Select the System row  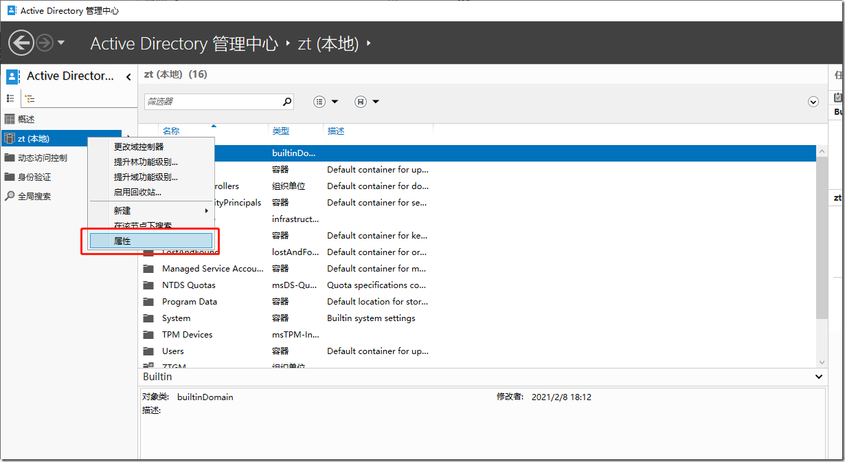tap(477, 318)
